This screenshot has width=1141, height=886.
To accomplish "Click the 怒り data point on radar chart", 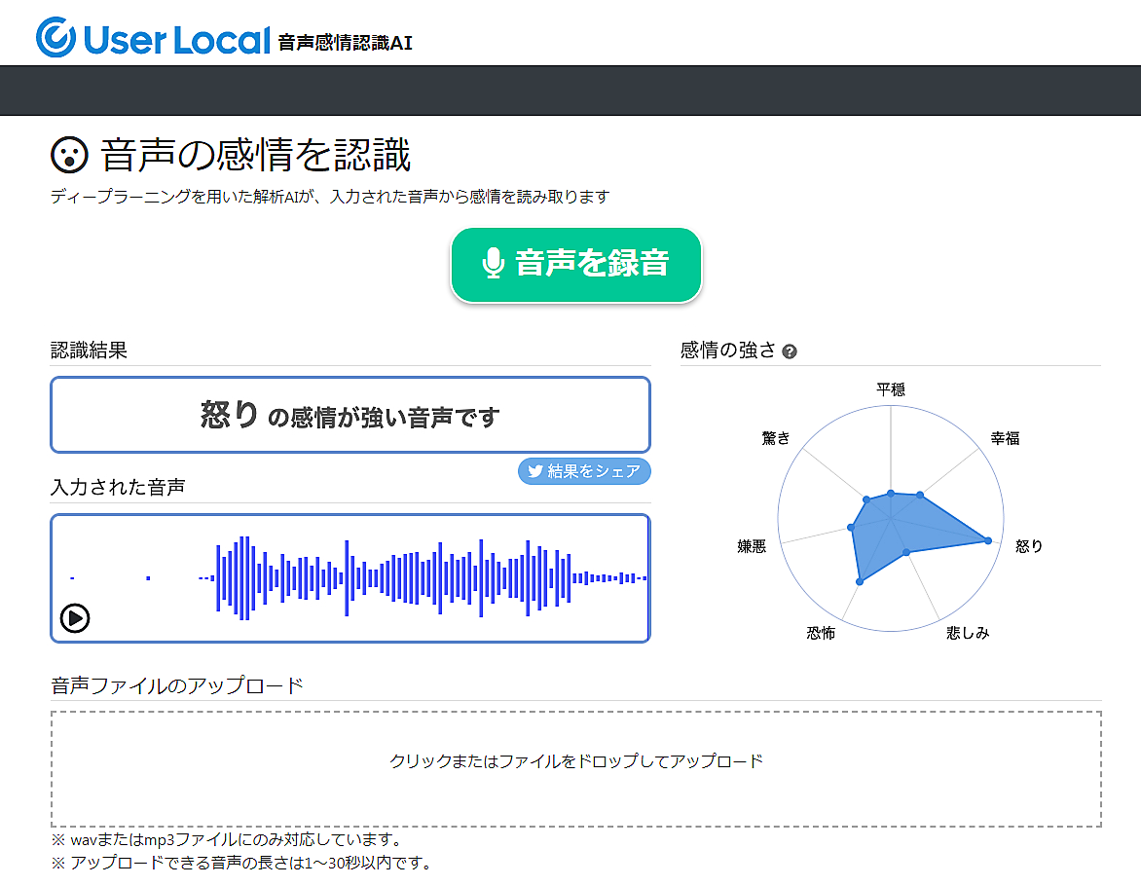I will 988,541.
